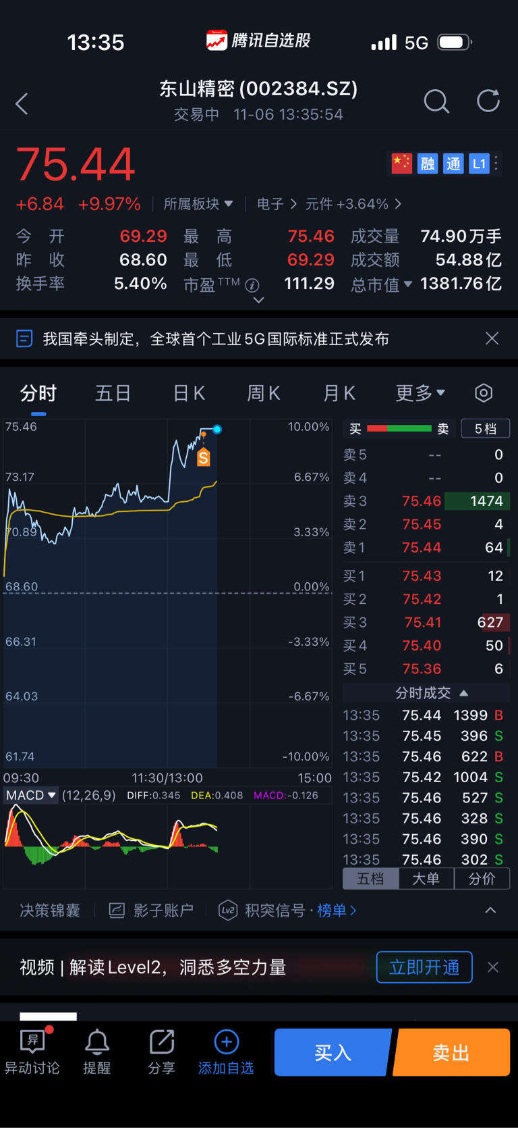Click 立即开通 Level2 button
Viewport: 518px width, 1128px height.
click(424, 967)
